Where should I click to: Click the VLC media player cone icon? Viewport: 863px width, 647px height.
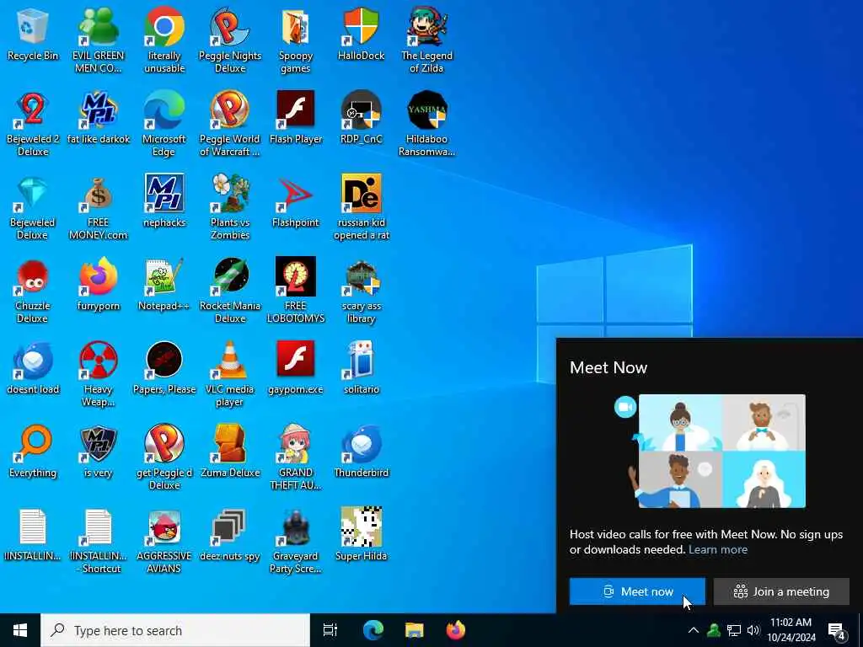click(x=229, y=374)
